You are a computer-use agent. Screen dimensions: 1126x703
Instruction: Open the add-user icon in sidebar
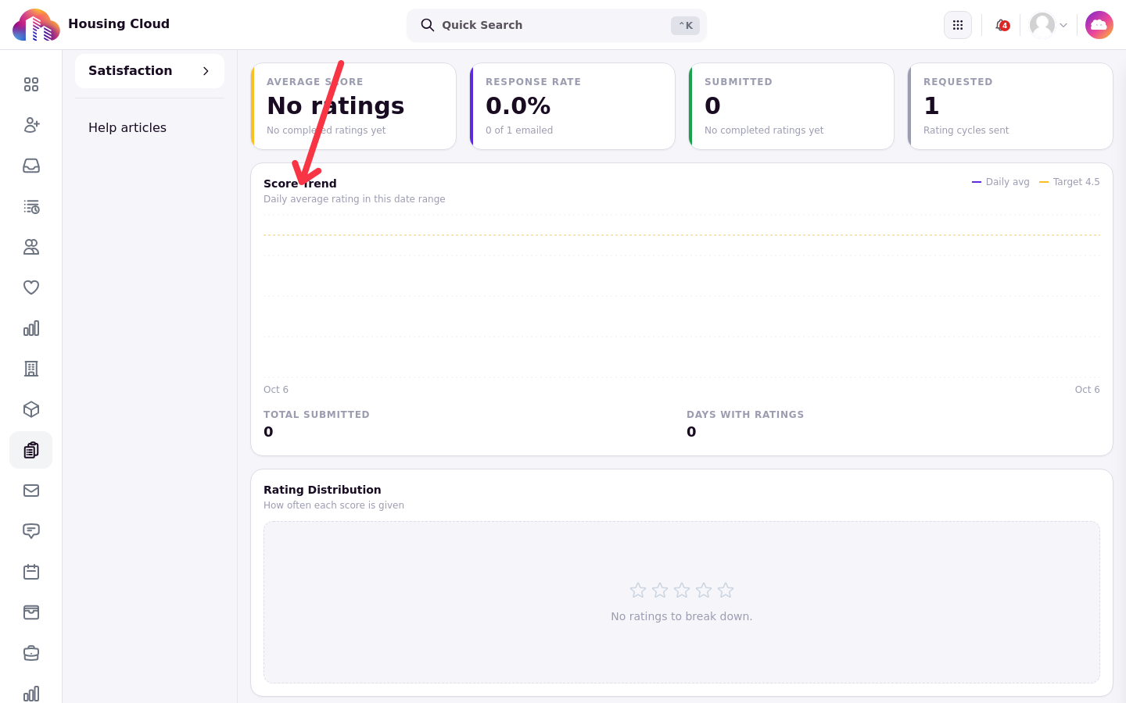point(31,125)
